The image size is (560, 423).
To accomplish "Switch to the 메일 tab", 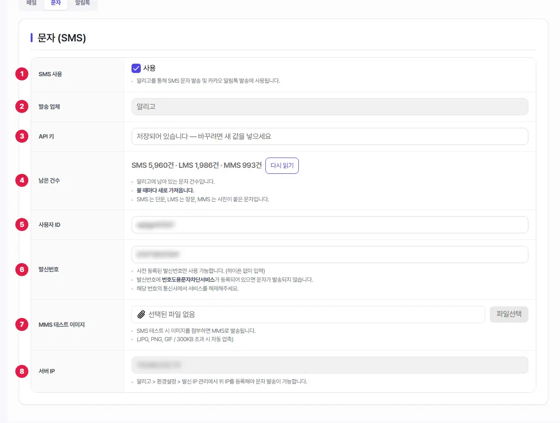I will tap(32, 3).
